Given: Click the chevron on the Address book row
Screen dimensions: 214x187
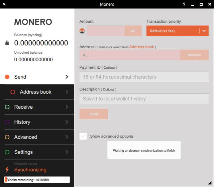Looking at the screenshot, I should coord(67,92).
